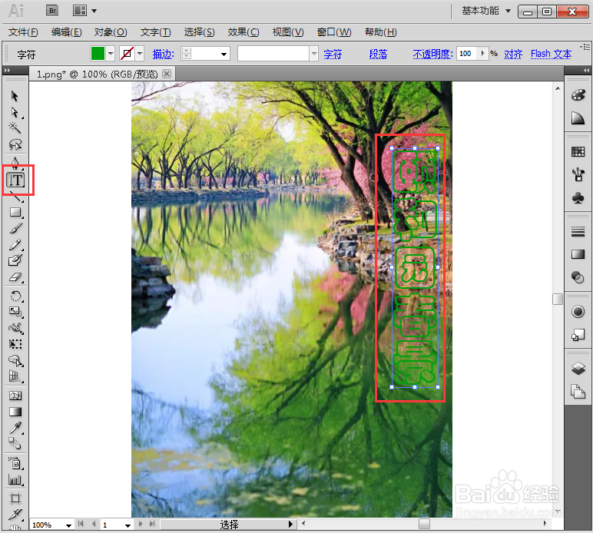This screenshot has width=593, height=533.
Task: Open the 文字(T) menu
Action: click(155, 32)
